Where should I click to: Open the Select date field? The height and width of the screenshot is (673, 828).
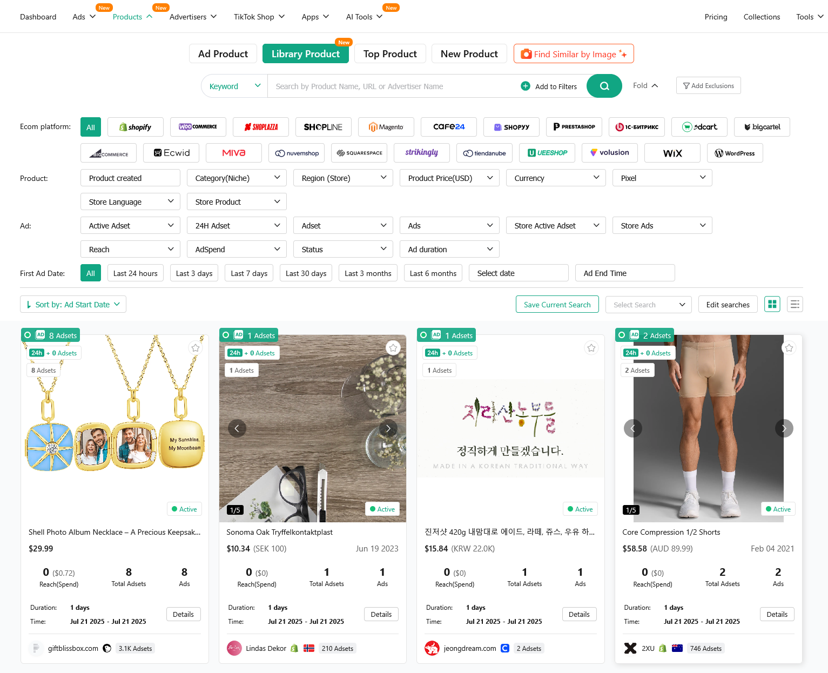point(519,273)
